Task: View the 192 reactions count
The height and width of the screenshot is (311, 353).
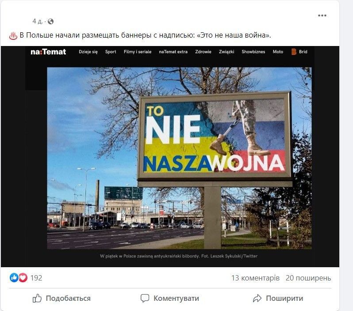Action: click(36, 278)
